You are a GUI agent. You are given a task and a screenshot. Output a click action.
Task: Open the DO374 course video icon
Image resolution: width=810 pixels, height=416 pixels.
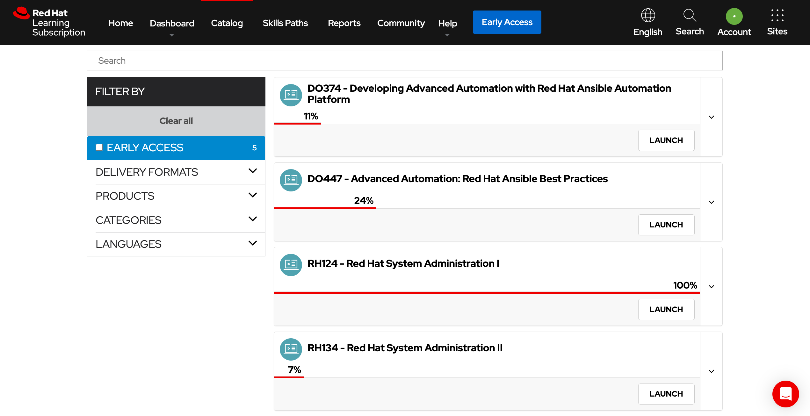pyautogui.click(x=291, y=95)
